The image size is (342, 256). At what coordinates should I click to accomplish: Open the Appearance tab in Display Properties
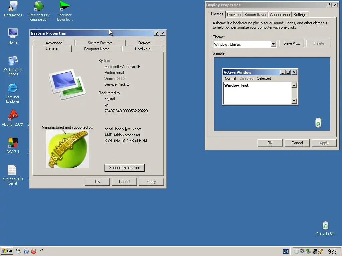(280, 15)
